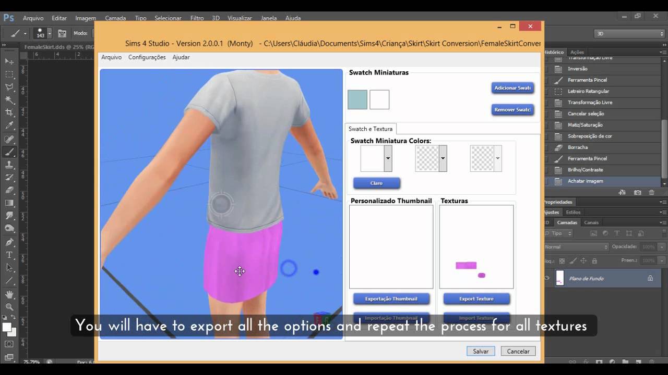Click the Texturas preview with pink skirt
This screenshot has height=375, width=668.
pos(476,247)
